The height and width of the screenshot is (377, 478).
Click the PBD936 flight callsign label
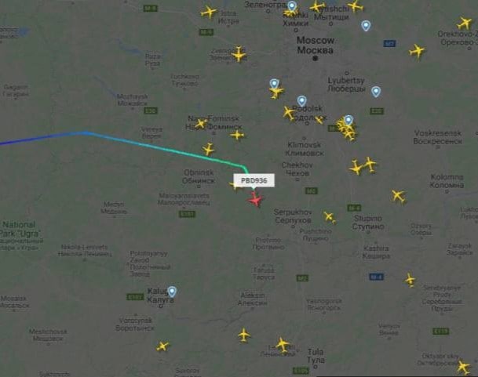254,180
